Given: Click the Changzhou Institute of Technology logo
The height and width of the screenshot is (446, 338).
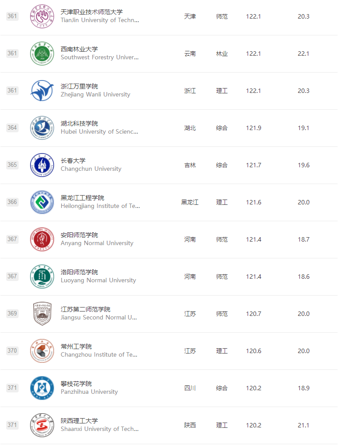Looking at the screenshot, I should tap(42, 351).
